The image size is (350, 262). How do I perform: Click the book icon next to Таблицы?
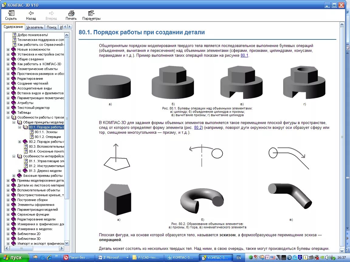14,113
